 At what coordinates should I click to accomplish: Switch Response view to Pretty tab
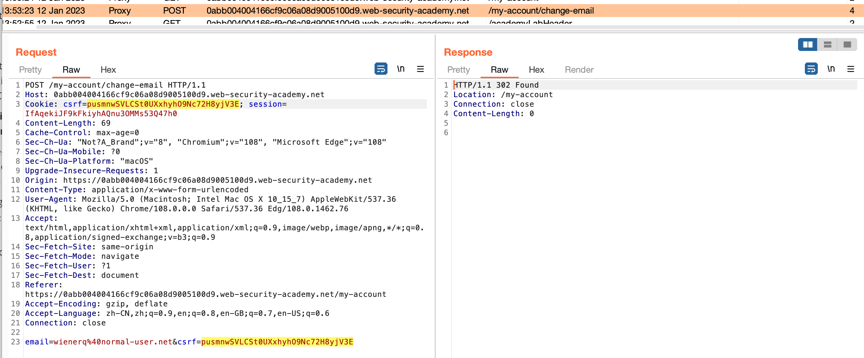(459, 70)
